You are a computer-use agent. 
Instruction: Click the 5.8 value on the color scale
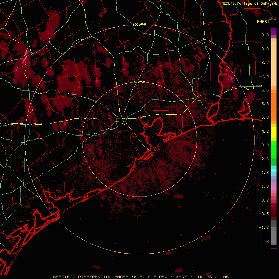265,104
